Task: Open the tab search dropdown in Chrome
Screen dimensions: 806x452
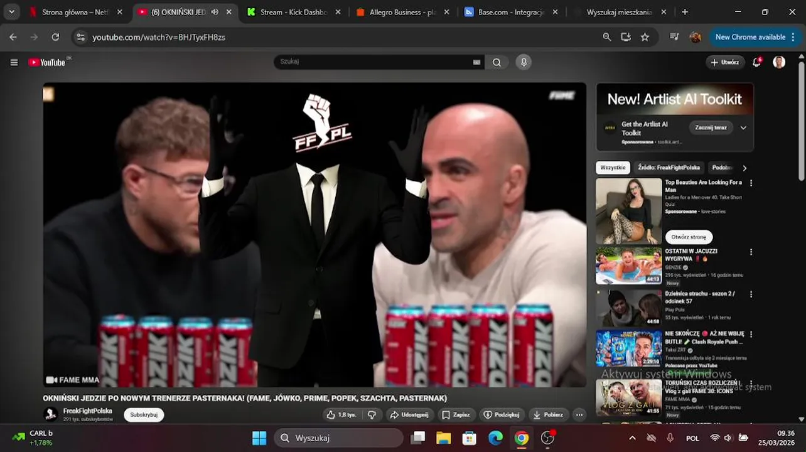Action: (11, 12)
